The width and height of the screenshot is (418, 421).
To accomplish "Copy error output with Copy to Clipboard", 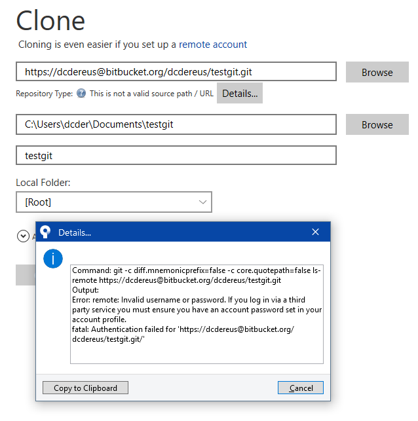I will (x=85, y=388).
